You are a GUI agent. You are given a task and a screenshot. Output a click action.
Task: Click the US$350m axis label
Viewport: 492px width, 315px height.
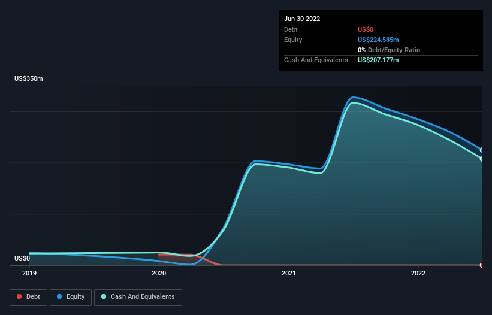coord(29,78)
